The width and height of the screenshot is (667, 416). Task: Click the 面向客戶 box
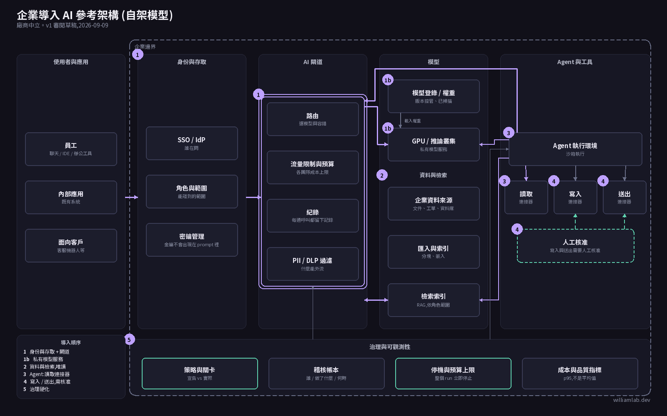71,245
